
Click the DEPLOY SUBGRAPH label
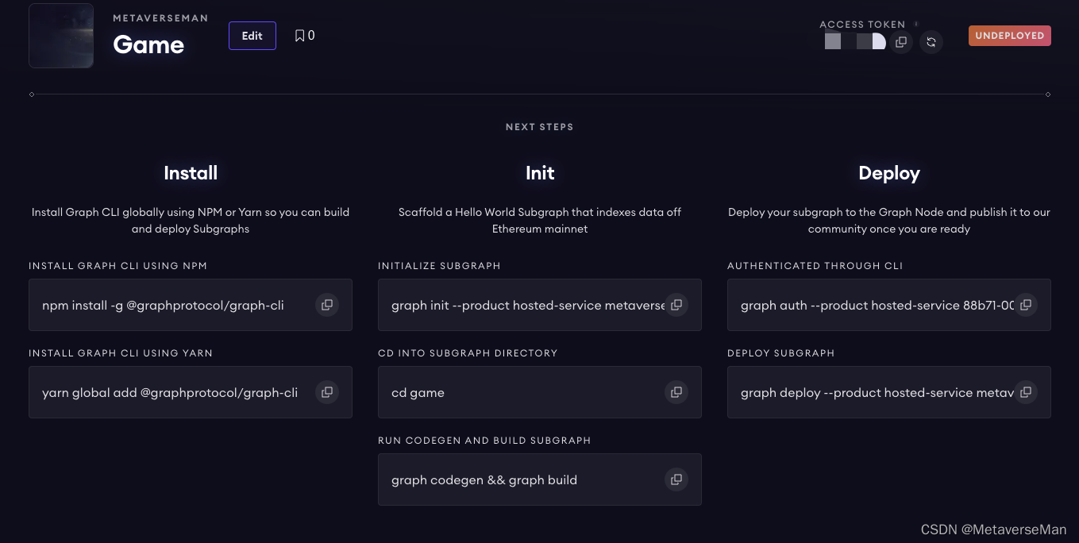[x=781, y=353]
